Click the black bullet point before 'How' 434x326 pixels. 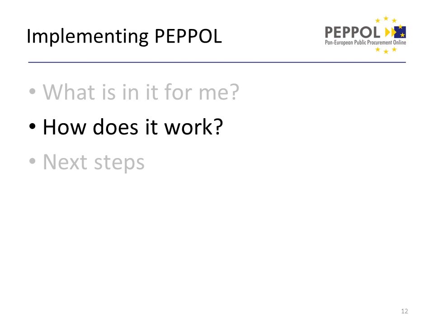(33, 126)
